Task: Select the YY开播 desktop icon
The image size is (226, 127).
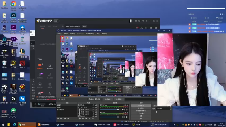Action: (x=13, y=64)
